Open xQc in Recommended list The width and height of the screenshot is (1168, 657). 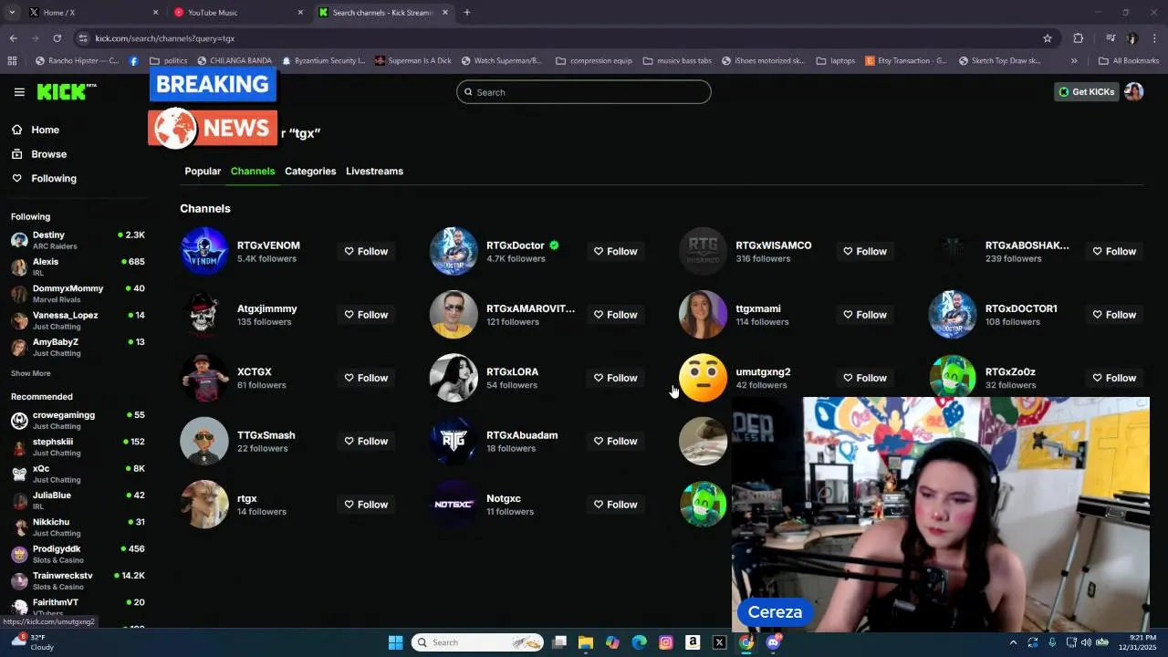(x=78, y=474)
